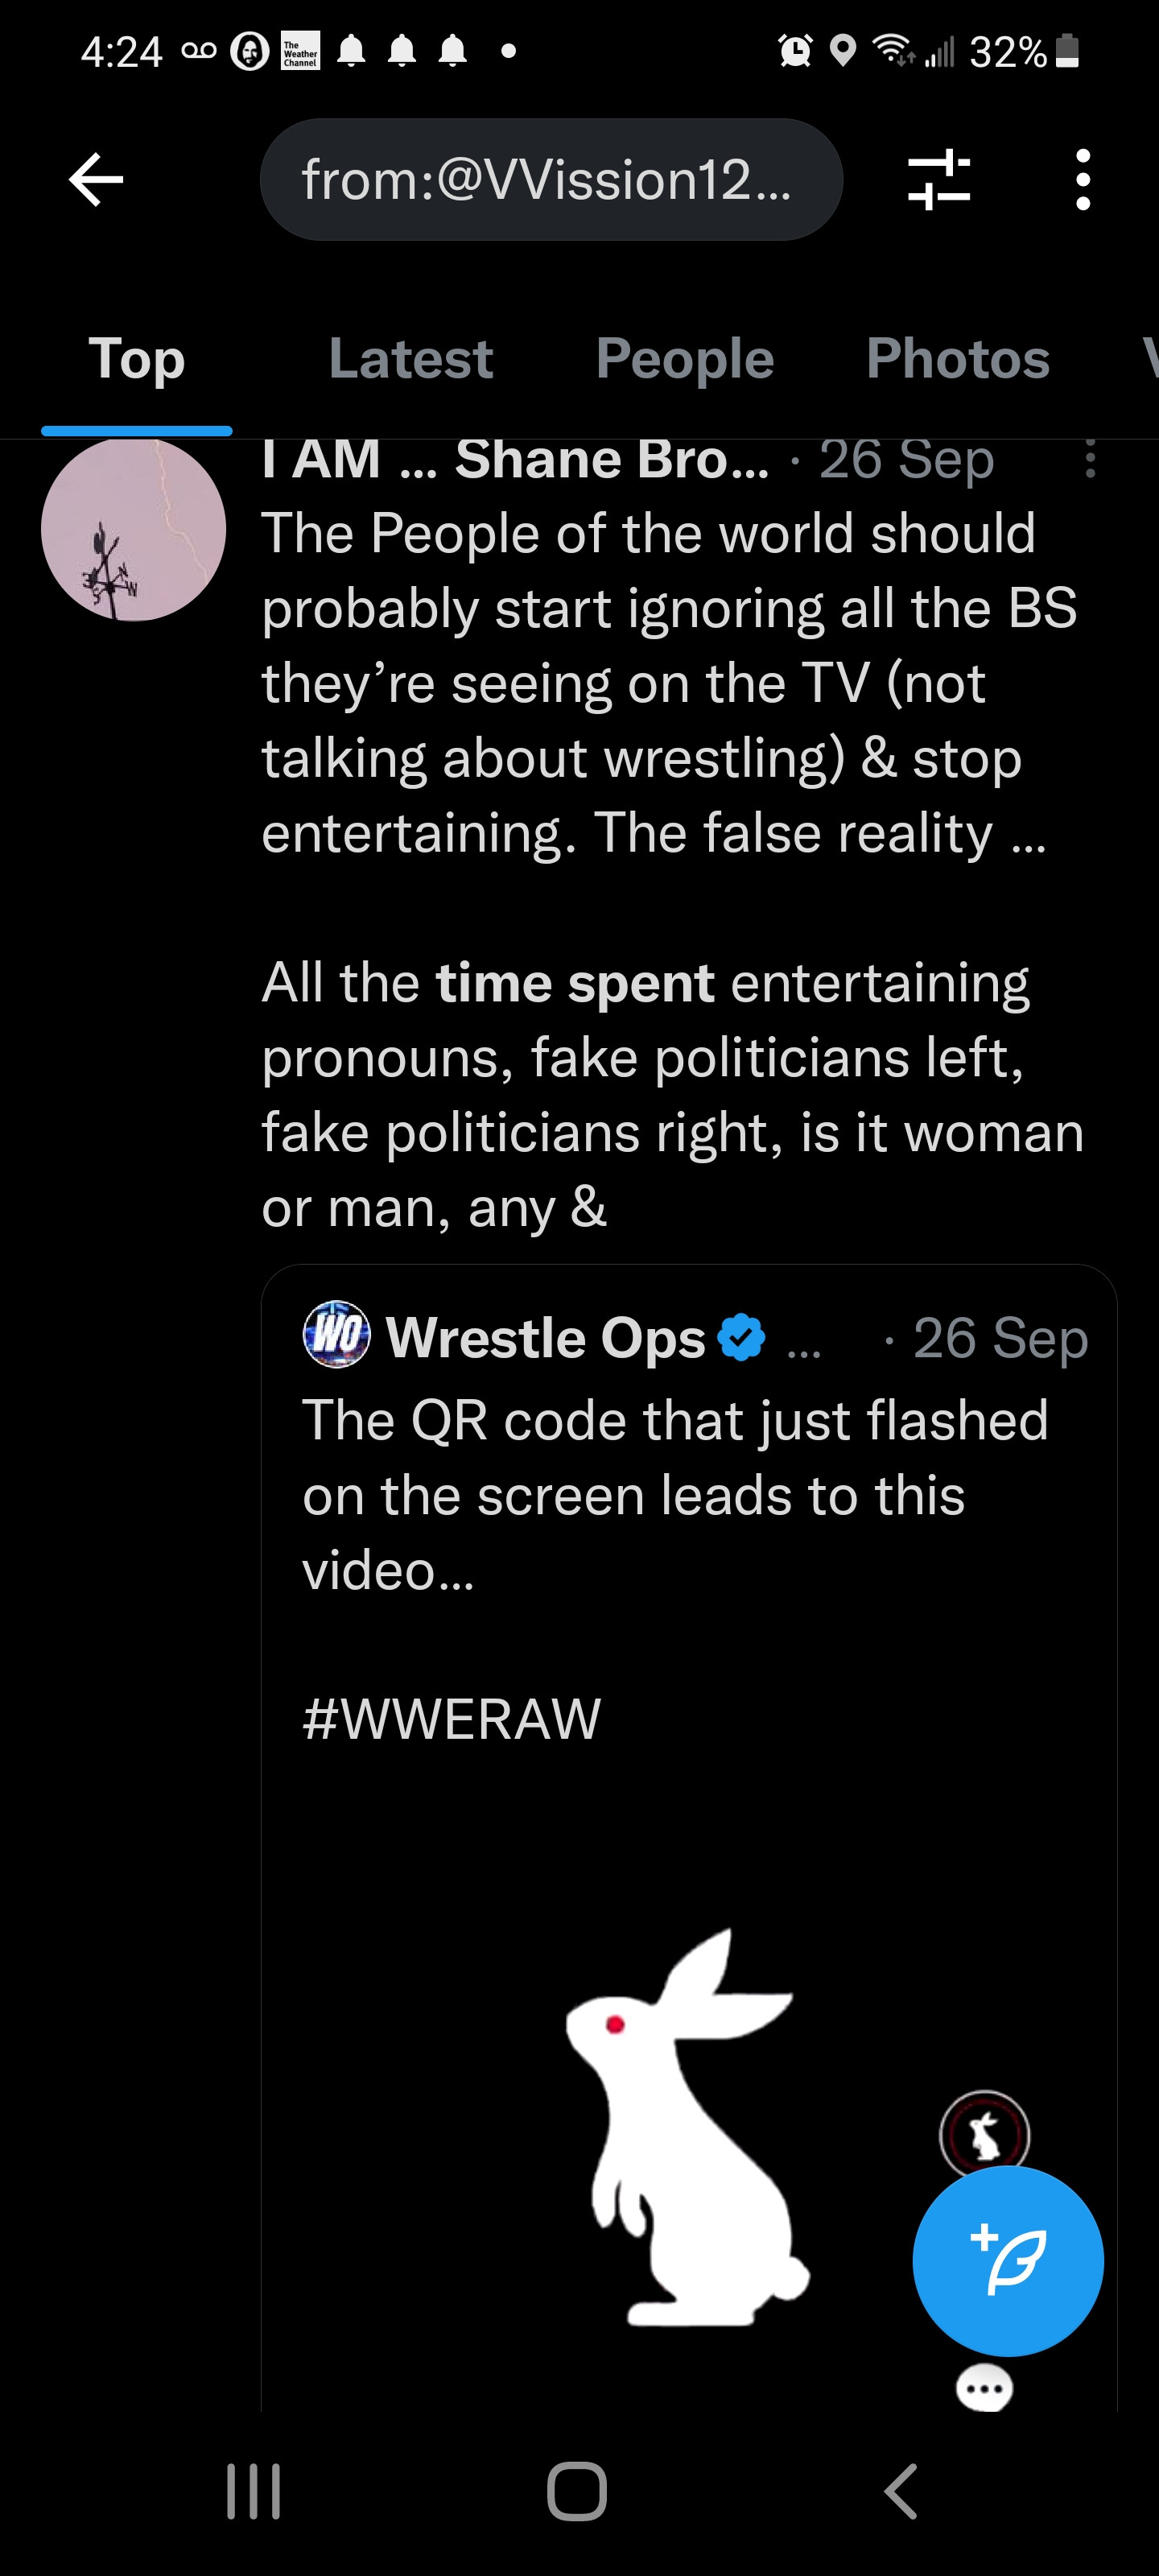Open the Photos tab
The width and height of the screenshot is (1159, 2576).
click(x=957, y=359)
